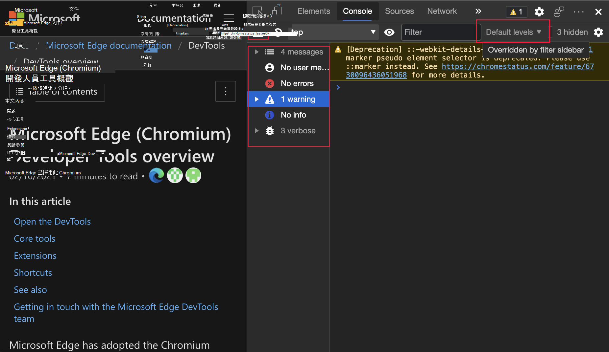Image resolution: width=609 pixels, height=352 pixels.
Task: Jump to the See also section link
Action: click(x=30, y=290)
